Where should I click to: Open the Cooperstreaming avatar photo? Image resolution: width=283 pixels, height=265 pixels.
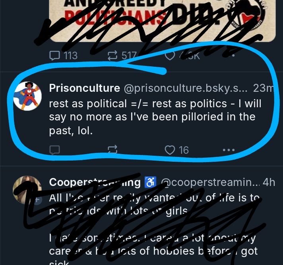(27, 190)
